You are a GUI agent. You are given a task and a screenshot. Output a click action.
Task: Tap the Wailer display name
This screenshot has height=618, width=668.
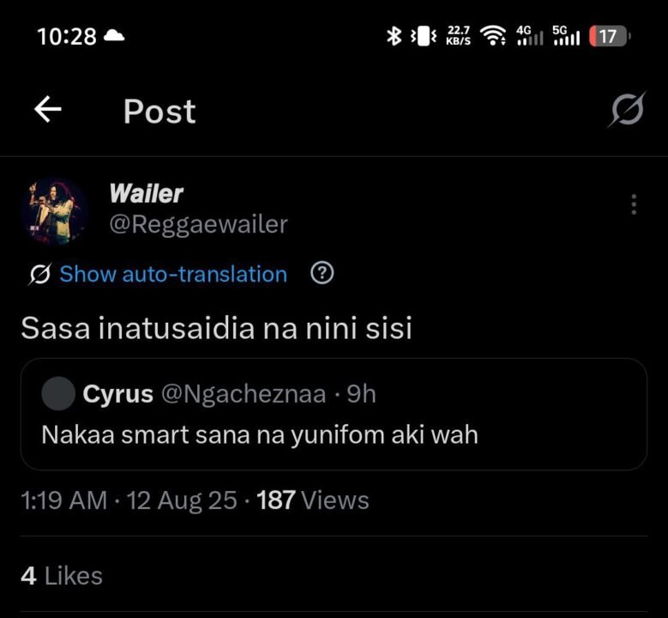click(x=146, y=194)
